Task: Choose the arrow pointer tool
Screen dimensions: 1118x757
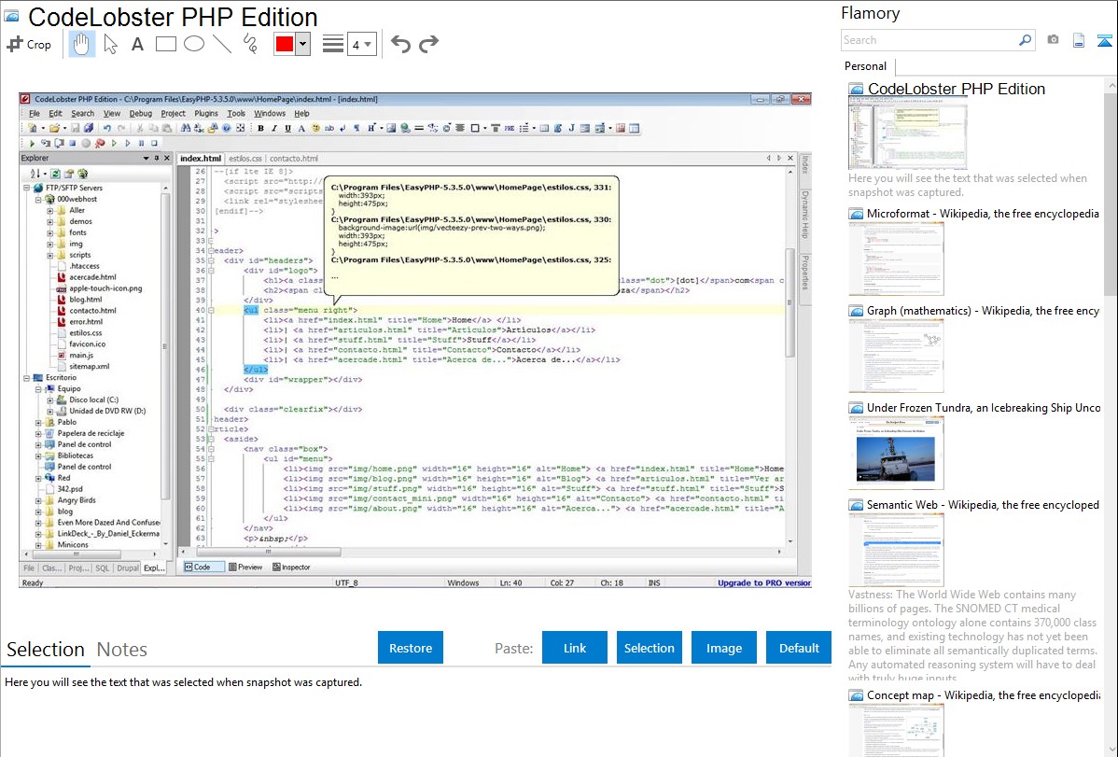Action: (x=110, y=44)
